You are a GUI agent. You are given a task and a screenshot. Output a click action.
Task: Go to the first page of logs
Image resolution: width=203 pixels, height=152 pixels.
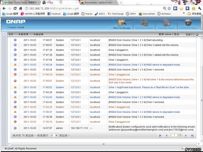(x=160, y=136)
